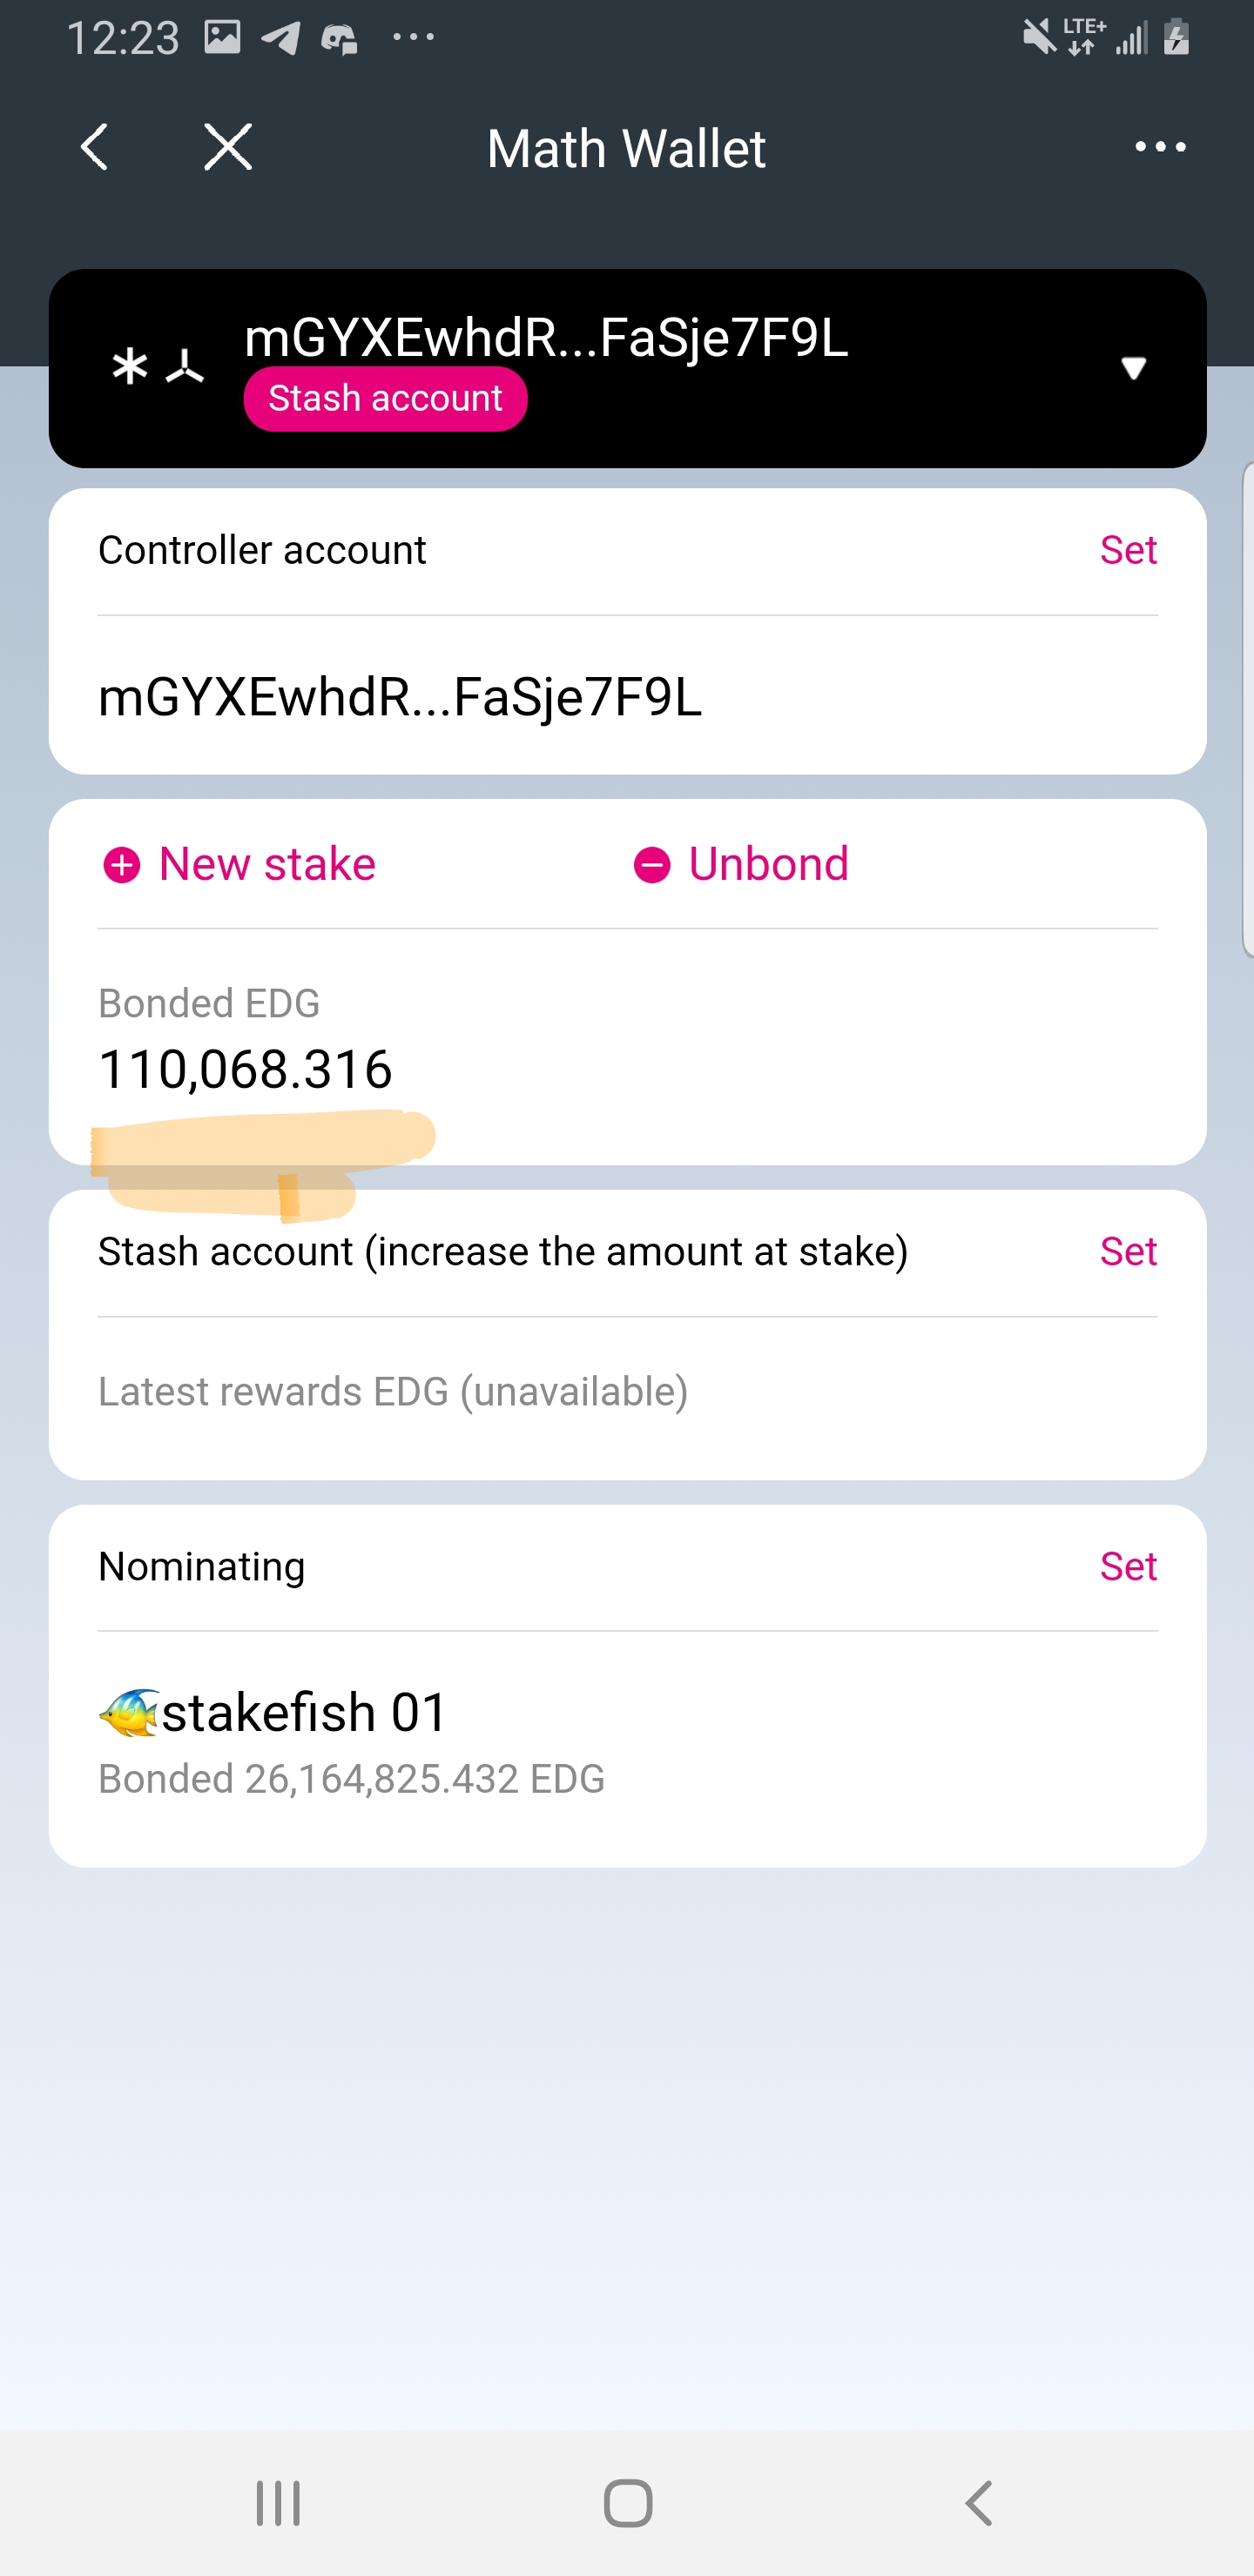1254x2576 pixels.
Task: Tap the Bonded EDG amount value
Action: [x=246, y=1069]
